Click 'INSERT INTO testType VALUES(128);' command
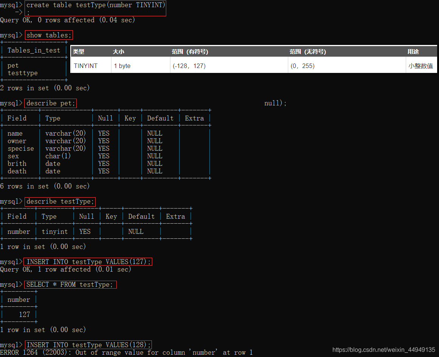Viewport: 439px width, 357px height. pos(88,345)
